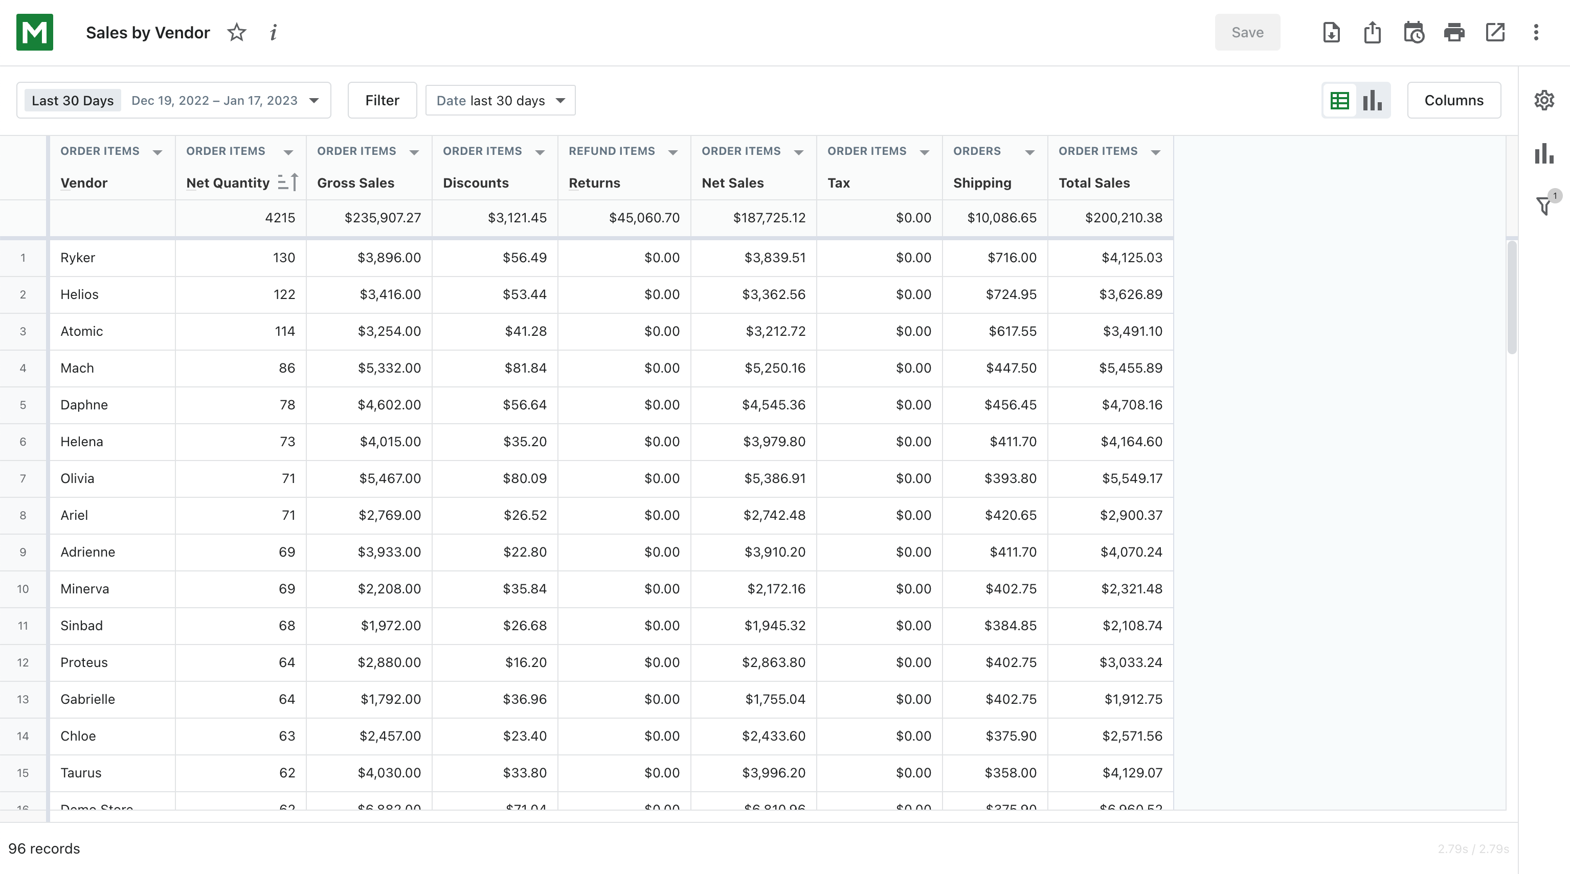Click the bar chart view icon
Viewport: 1570px width, 874px height.
coord(1372,100)
